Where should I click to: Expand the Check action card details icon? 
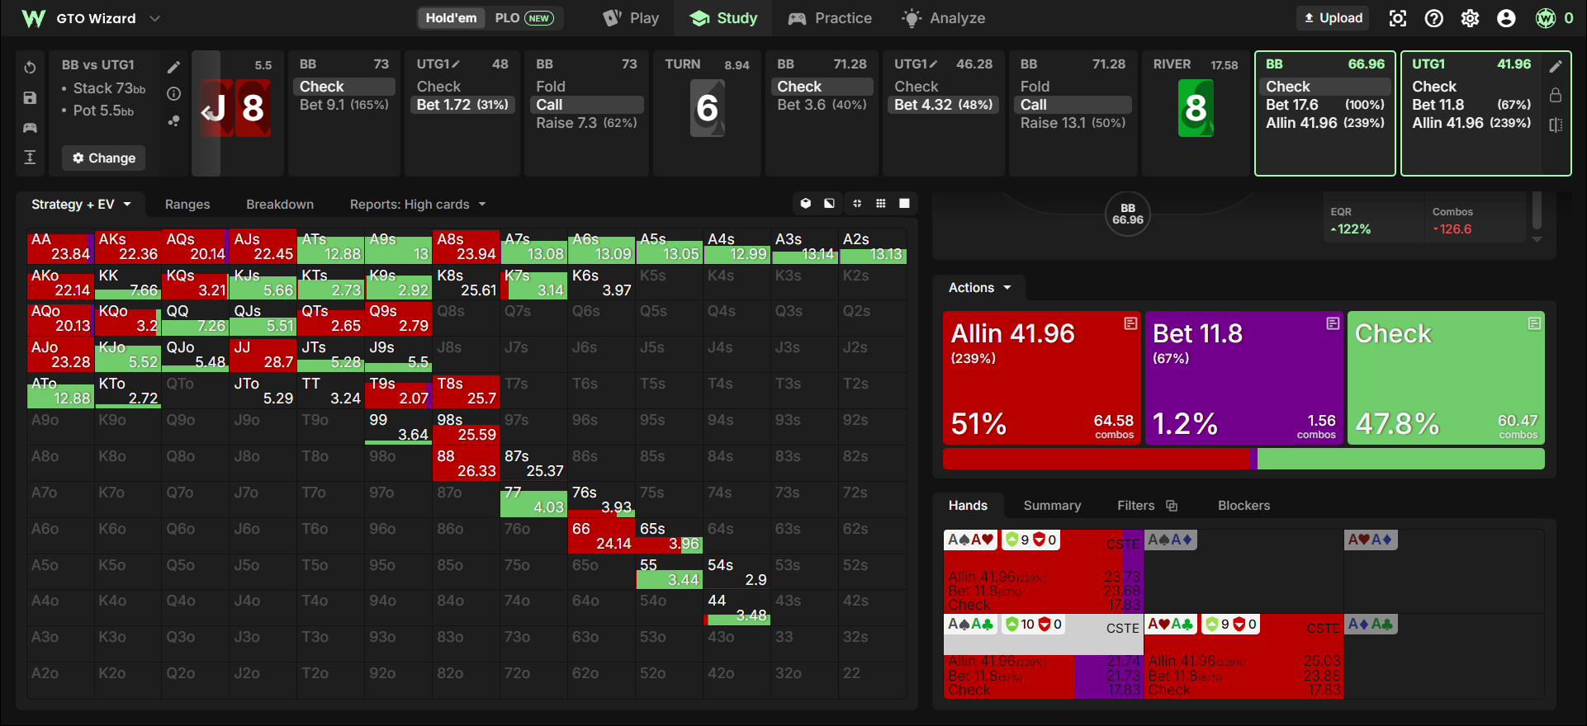[x=1534, y=323]
